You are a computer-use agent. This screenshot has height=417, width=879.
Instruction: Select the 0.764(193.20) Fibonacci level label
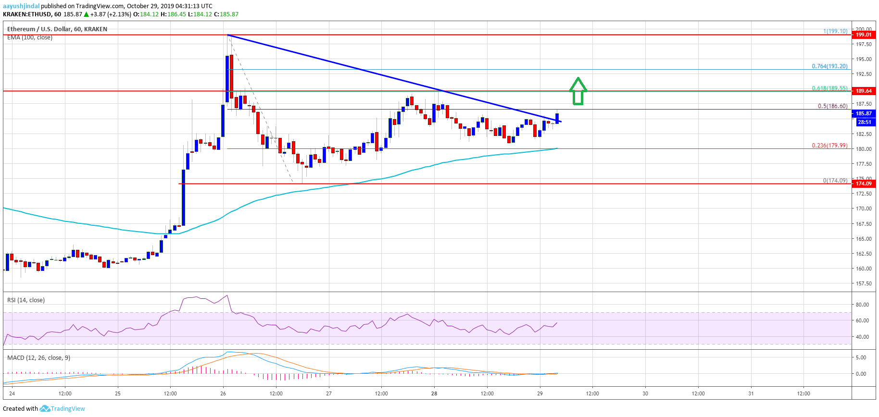[829, 66]
